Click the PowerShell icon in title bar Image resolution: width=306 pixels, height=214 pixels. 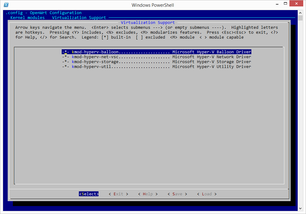[6, 5]
